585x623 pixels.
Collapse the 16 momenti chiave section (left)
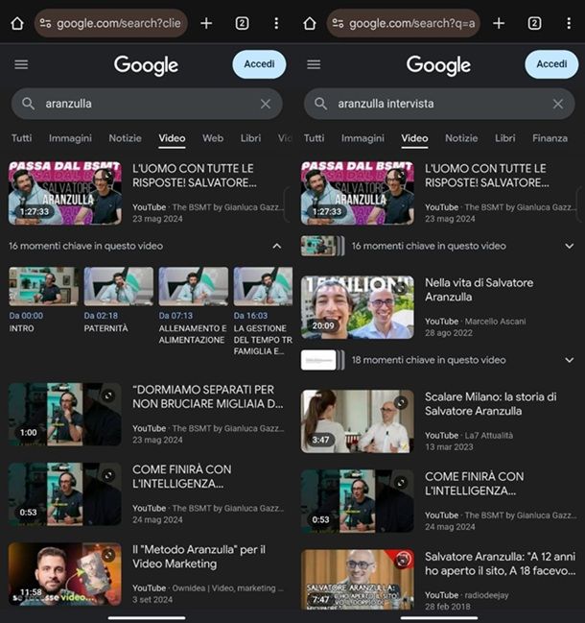click(276, 247)
